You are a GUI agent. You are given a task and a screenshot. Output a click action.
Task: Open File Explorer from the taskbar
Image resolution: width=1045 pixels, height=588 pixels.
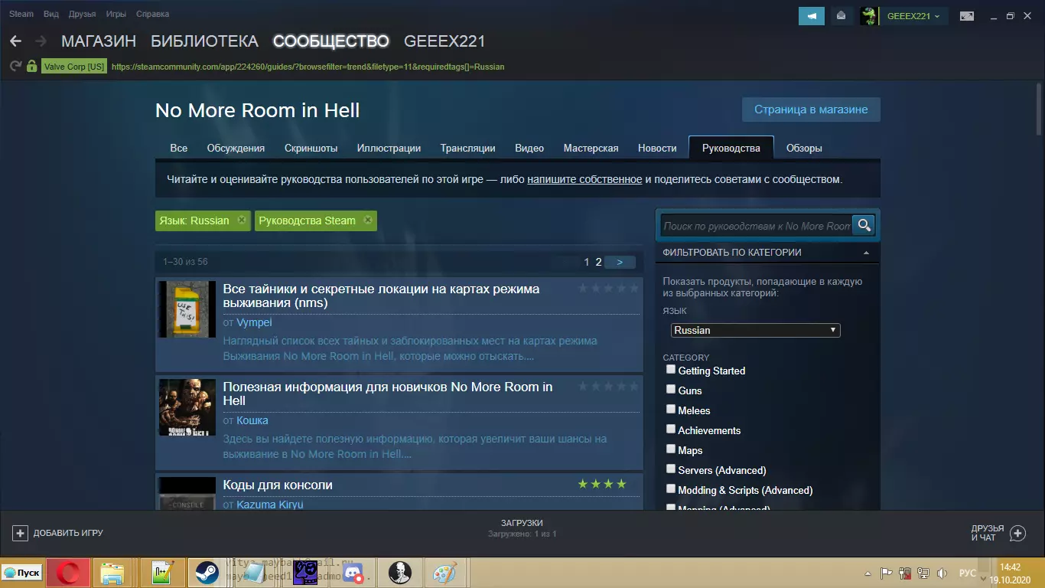112,573
